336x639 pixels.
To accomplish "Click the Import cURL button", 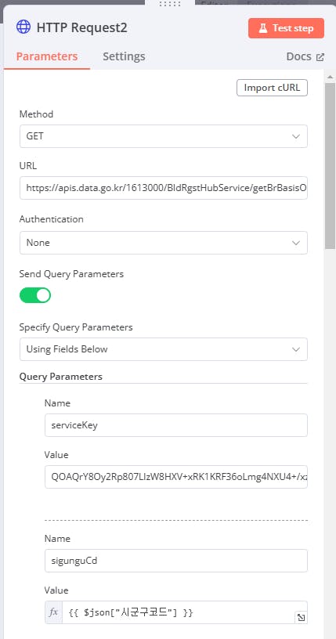I will pyautogui.click(x=272, y=88).
